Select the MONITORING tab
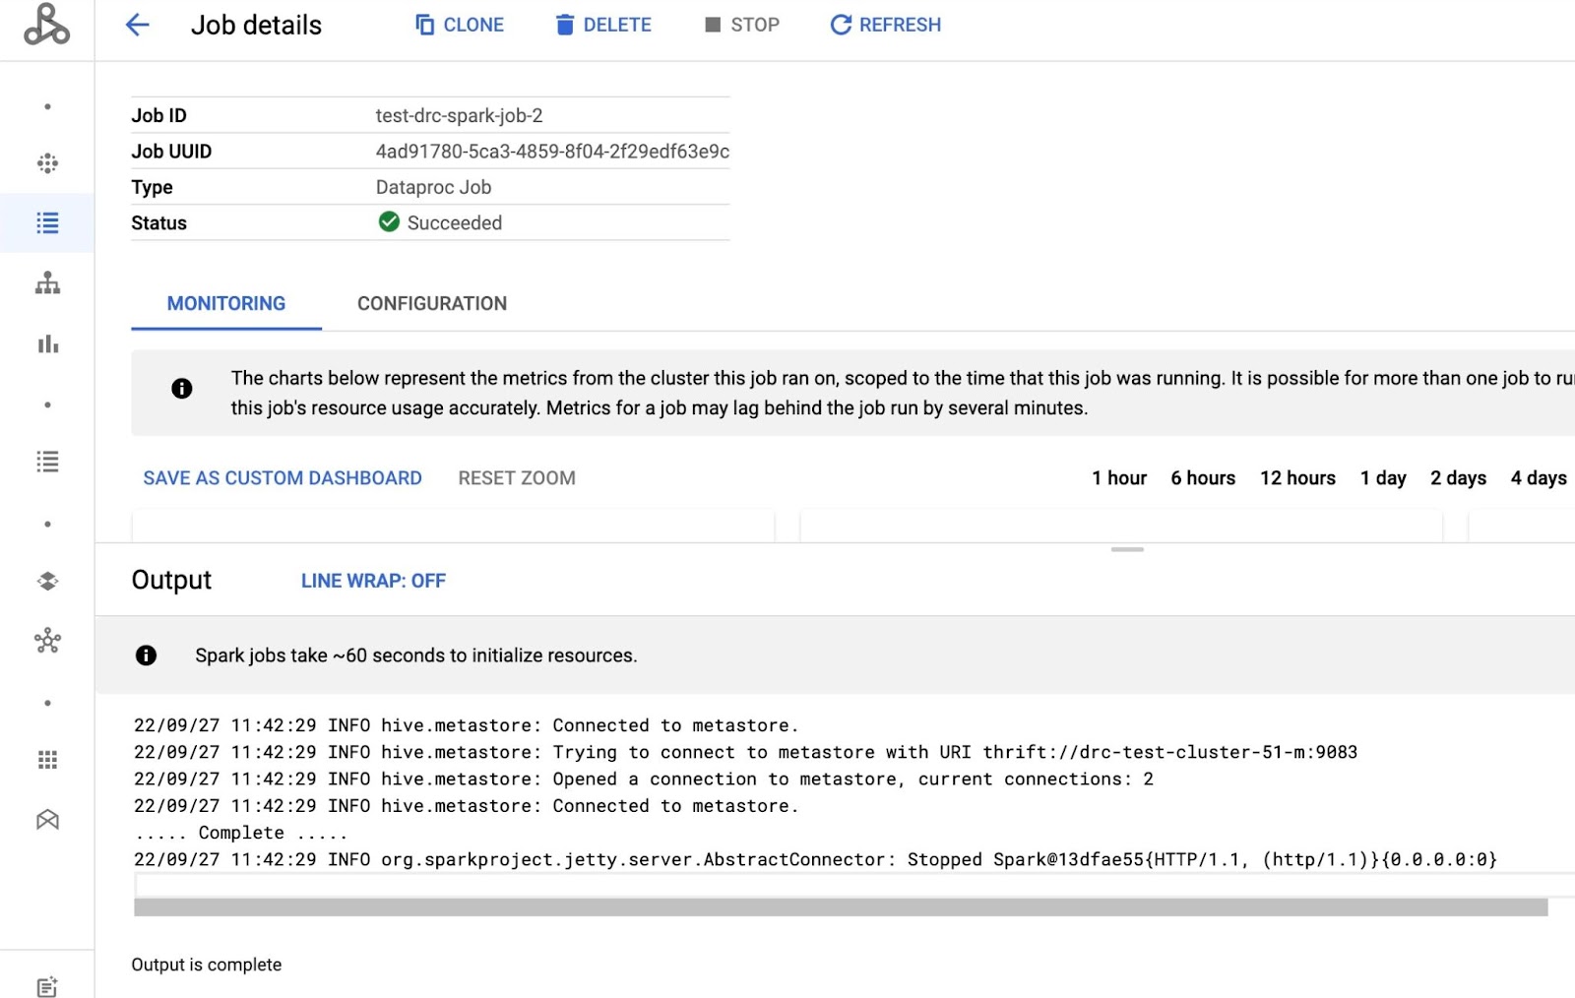 click(x=226, y=304)
